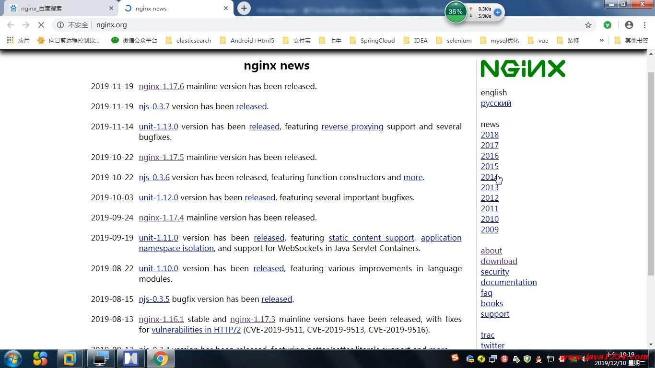Select the nginx news tab
The image size is (655, 368).
click(175, 8)
